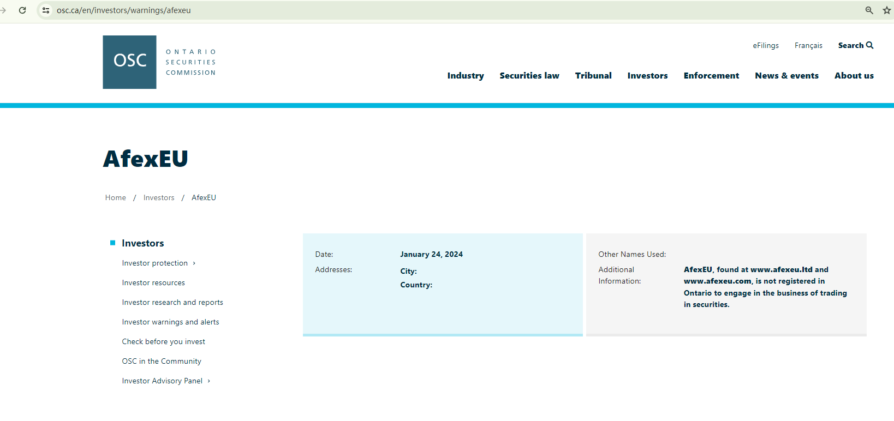Open the Investors breadcrumb link
Viewport: 894px width, 421px height.
(x=159, y=197)
